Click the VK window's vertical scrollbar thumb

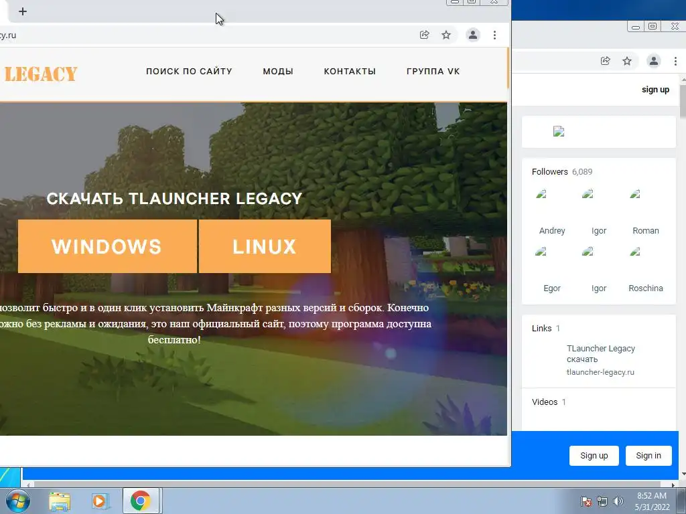pyautogui.click(x=683, y=101)
